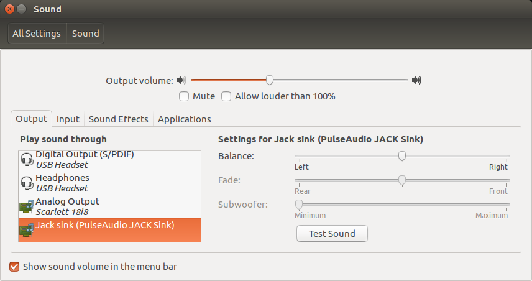
Task: Click the Output volume slider handle
Action: [269, 80]
